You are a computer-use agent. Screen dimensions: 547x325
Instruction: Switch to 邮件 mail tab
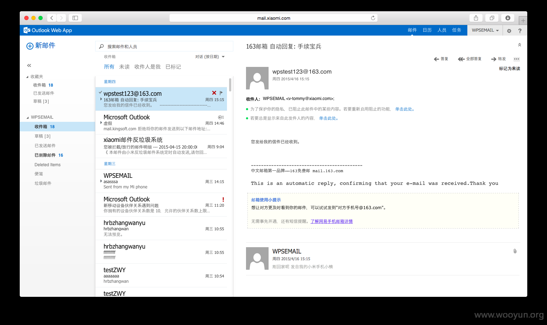pyautogui.click(x=412, y=30)
